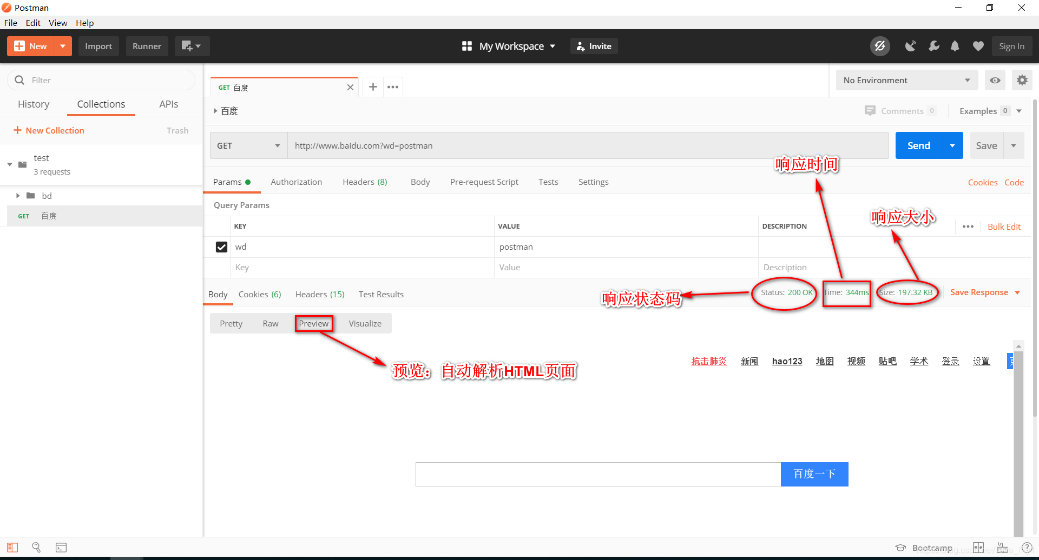This screenshot has width=1039, height=560.
Task: Click the sync offline icon in header
Action: (880, 46)
